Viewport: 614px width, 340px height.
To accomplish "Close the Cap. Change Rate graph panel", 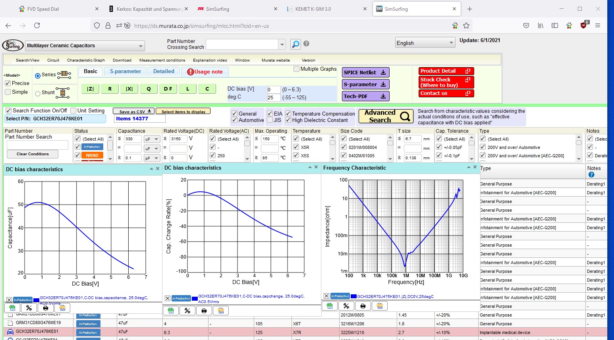I will (316, 167).
